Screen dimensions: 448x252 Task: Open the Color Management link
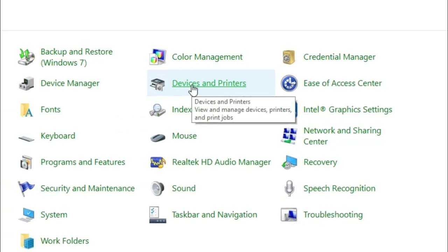click(207, 57)
